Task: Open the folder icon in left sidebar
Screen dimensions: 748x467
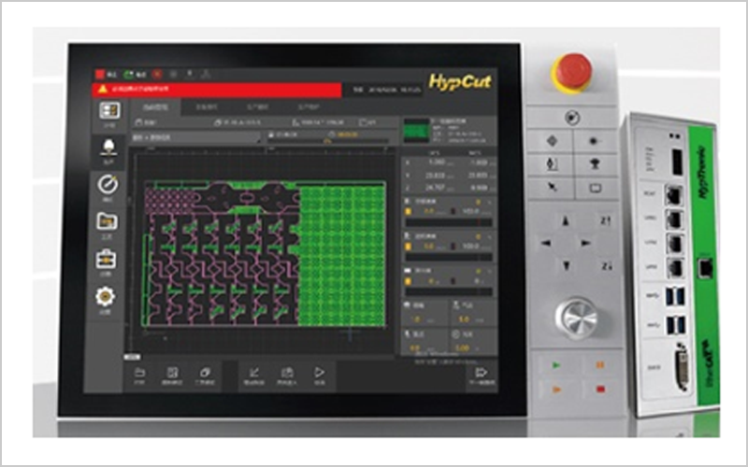Action: [x=107, y=221]
